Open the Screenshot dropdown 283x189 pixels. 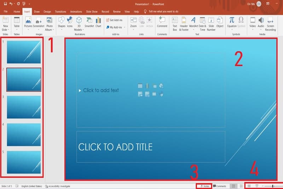[39, 30]
